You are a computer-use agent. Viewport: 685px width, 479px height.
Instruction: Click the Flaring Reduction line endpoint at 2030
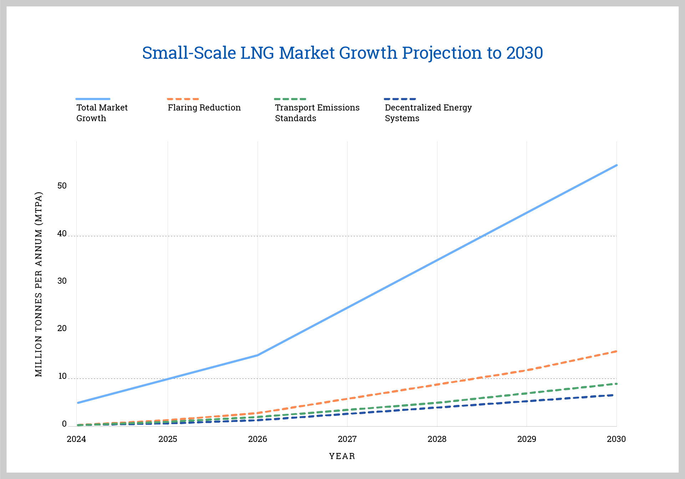pos(616,351)
